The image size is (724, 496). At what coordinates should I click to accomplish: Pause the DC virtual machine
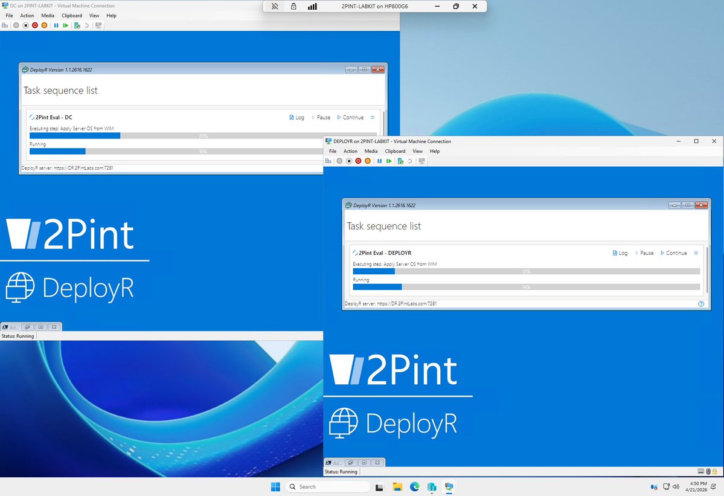click(56, 25)
